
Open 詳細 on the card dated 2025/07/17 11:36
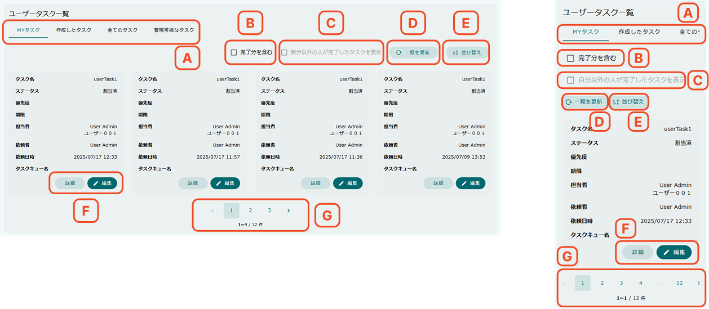point(316,183)
